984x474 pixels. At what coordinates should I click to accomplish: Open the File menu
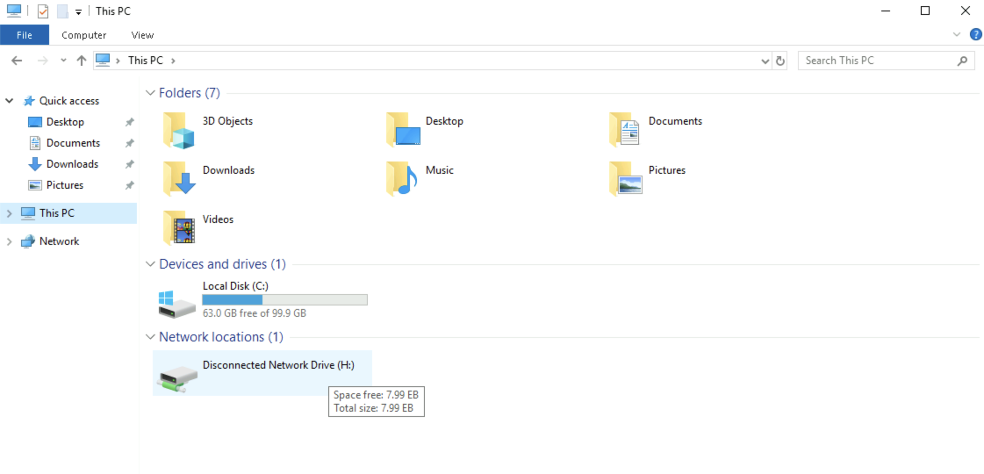click(x=25, y=35)
